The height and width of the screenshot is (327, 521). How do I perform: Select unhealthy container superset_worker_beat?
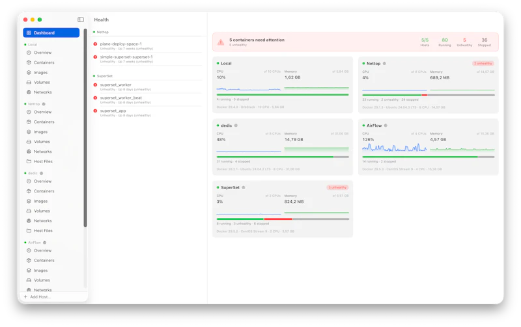pyautogui.click(x=148, y=99)
